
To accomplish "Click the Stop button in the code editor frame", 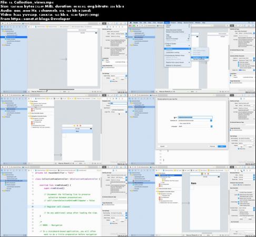I will tap(7, 167).
